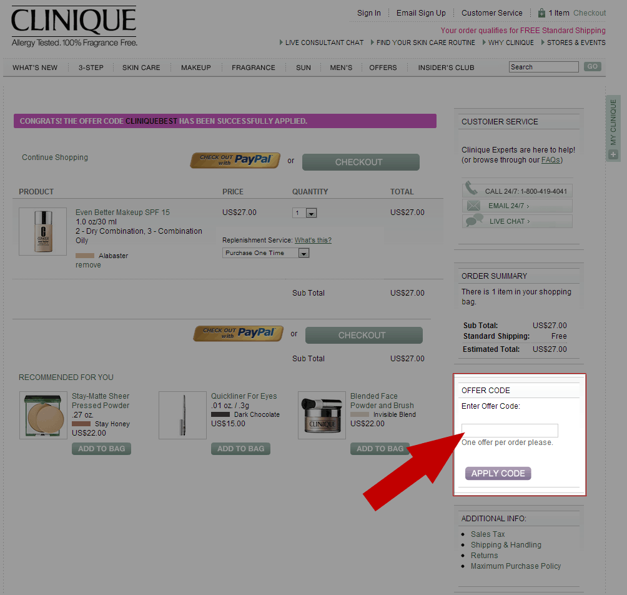Remove Even Better Makeup from bag

tap(89, 265)
